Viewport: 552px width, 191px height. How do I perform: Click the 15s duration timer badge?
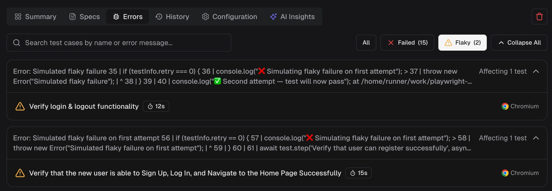coord(358,173)
